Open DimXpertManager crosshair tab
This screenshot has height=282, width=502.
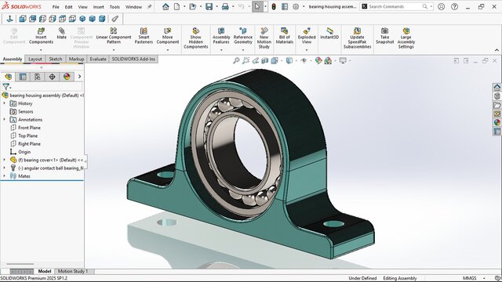[53, 77]
